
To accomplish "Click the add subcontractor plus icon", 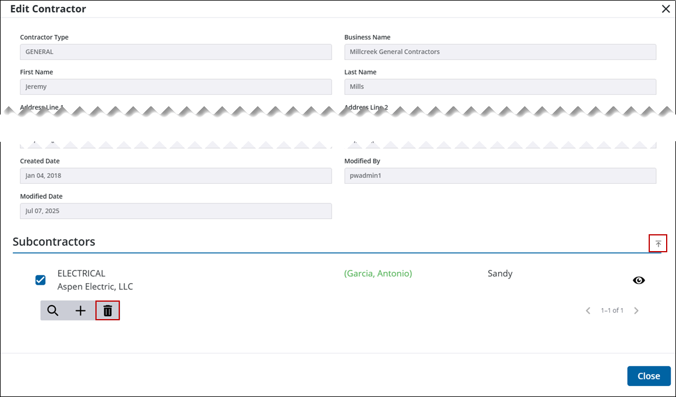I will coord(80,310).
